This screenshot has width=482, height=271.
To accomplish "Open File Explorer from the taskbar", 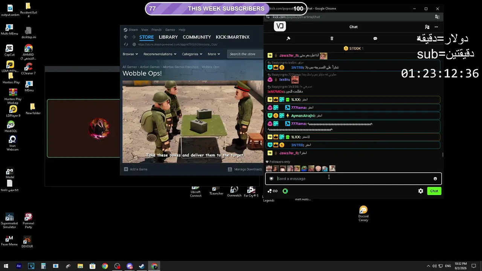I will [x=80, y=266].
